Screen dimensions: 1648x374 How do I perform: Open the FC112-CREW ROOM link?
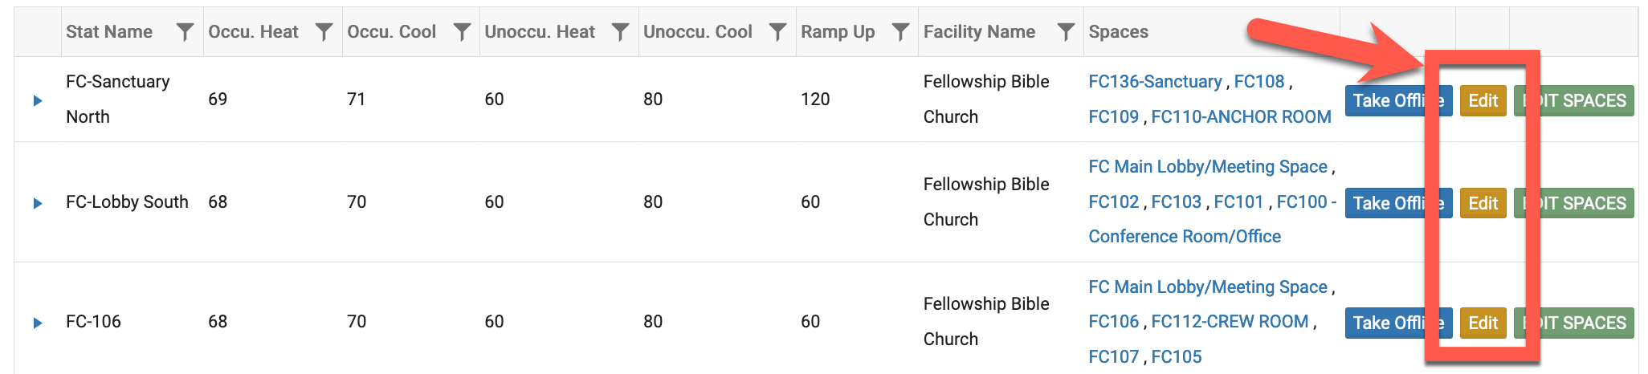pos(1230,322)
